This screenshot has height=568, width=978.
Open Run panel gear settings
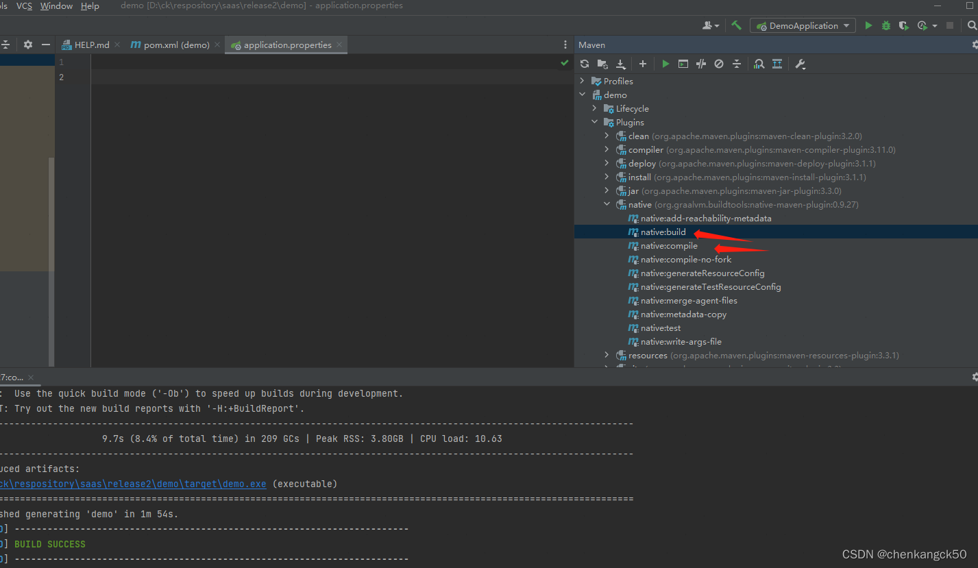pyautogui.click(x=975, y=377)
